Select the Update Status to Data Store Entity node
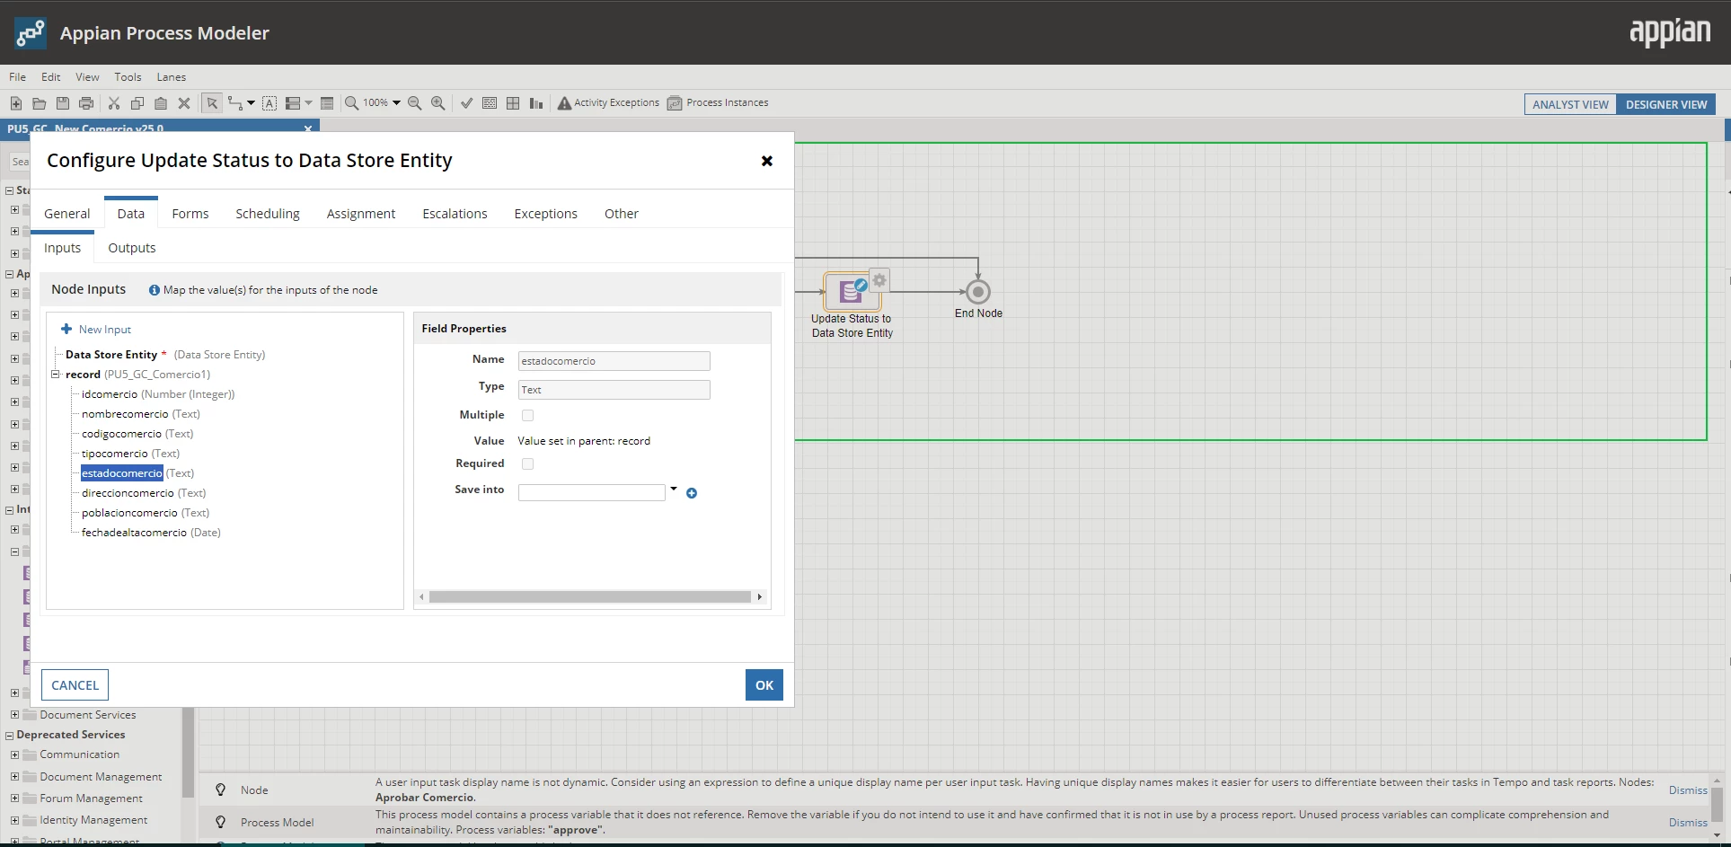 852,292
